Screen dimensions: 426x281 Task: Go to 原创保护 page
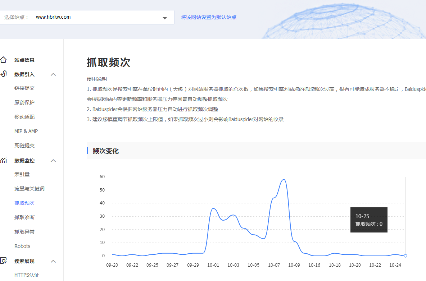click(x=24, y=102)
